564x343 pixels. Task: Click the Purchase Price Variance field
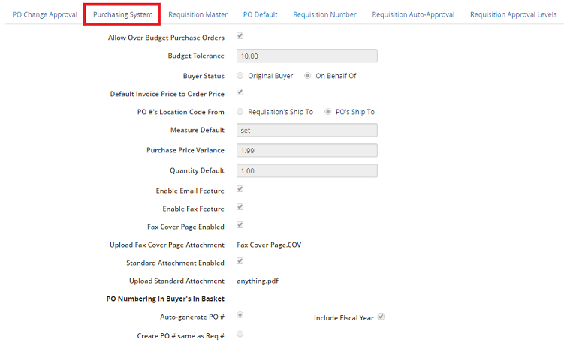click(306, 150)
